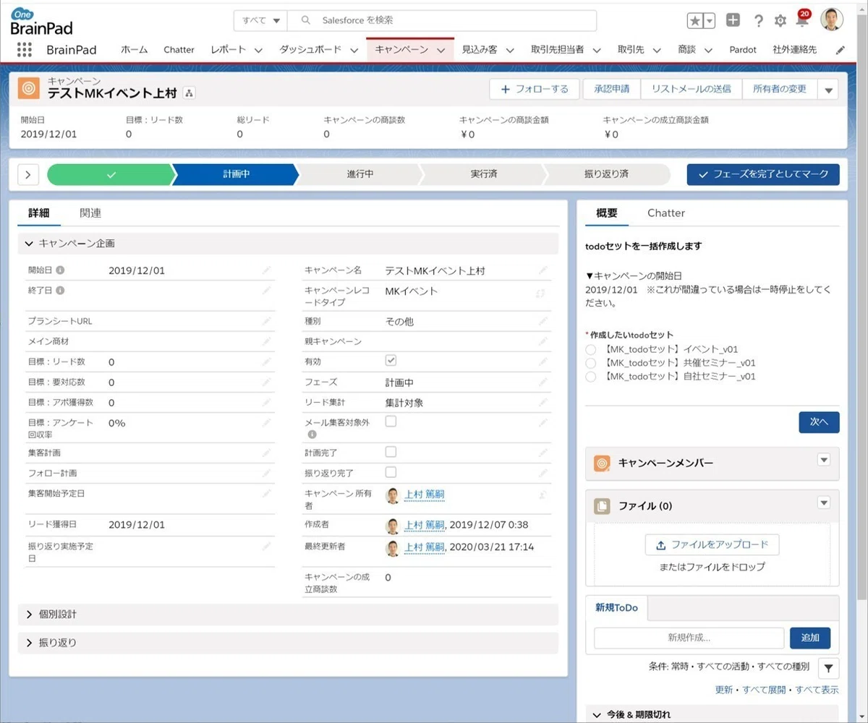This screenshot has height=723, width=868.
Task: Click the フォローする button
Action: point(535,89)
